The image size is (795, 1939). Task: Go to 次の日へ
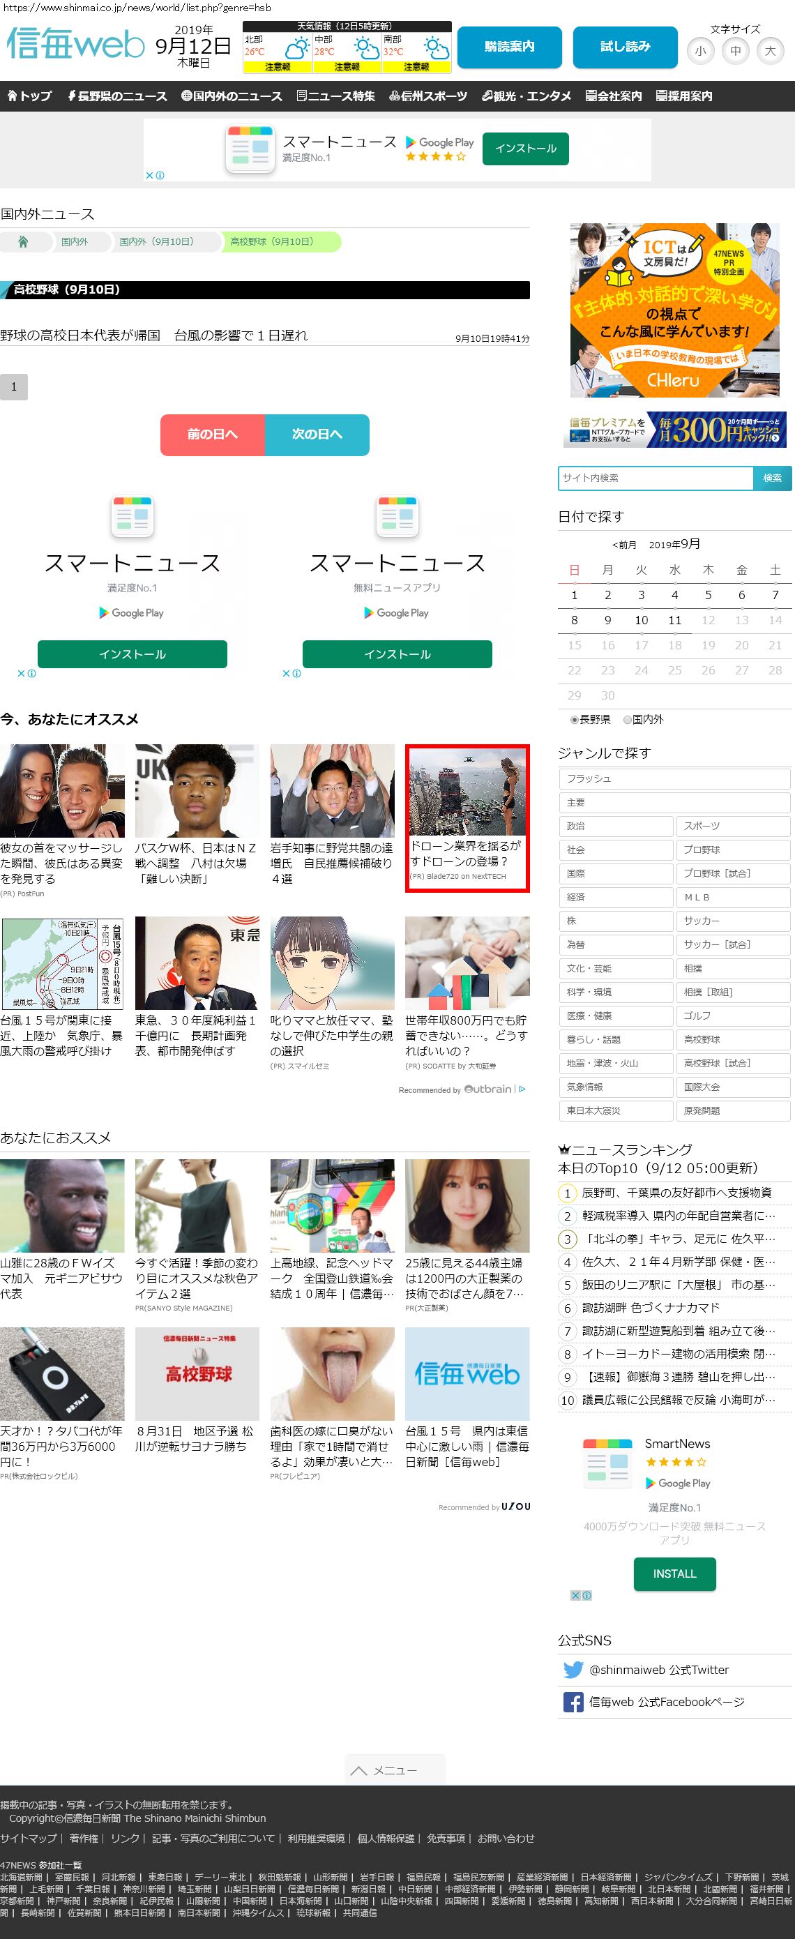tap(317, 435)
